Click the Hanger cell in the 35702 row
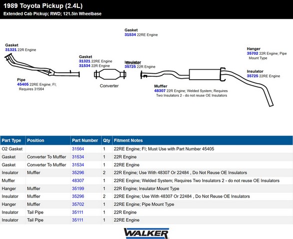This screenshot has width=293, height=239. (9, 204)
